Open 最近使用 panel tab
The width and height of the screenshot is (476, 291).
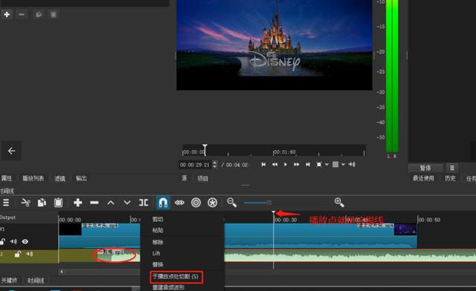[x=423, y=178]
